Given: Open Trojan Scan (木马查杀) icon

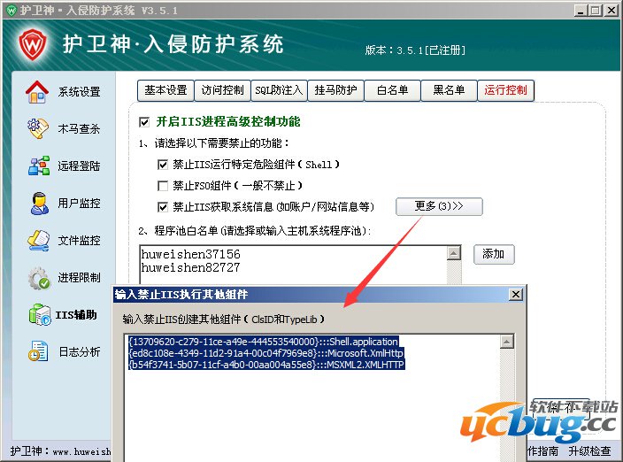Looking at the screenshot, I should point(37,128).
